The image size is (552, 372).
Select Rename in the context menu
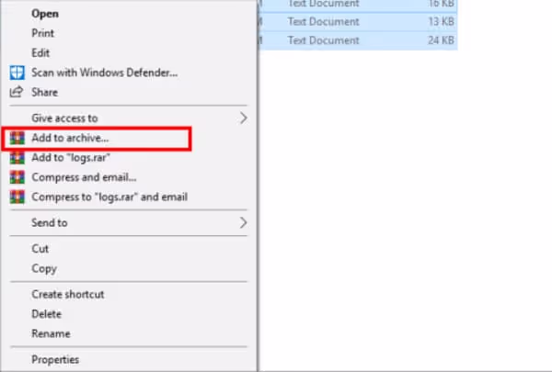(51, 333)
